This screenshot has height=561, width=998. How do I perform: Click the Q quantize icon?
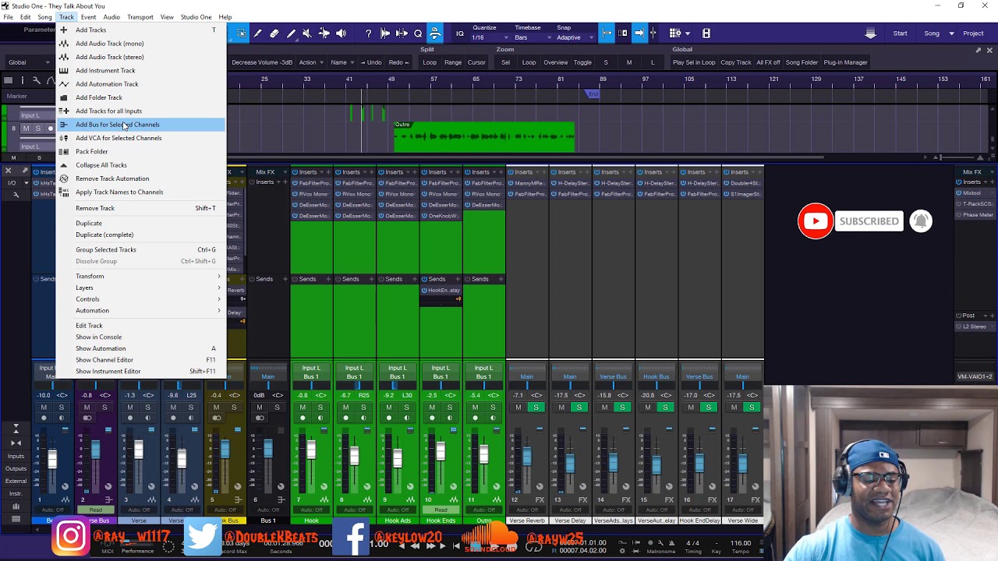click(418, 34)
